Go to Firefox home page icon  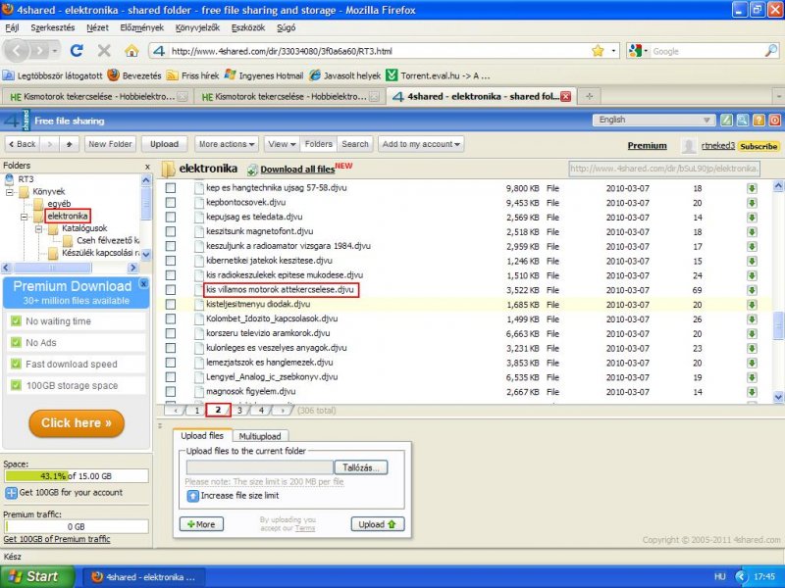coord(131,51)
